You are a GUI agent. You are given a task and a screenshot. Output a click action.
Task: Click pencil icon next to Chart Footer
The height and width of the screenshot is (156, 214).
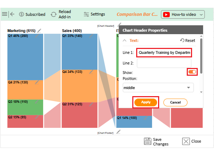click(x=118, y=132)
